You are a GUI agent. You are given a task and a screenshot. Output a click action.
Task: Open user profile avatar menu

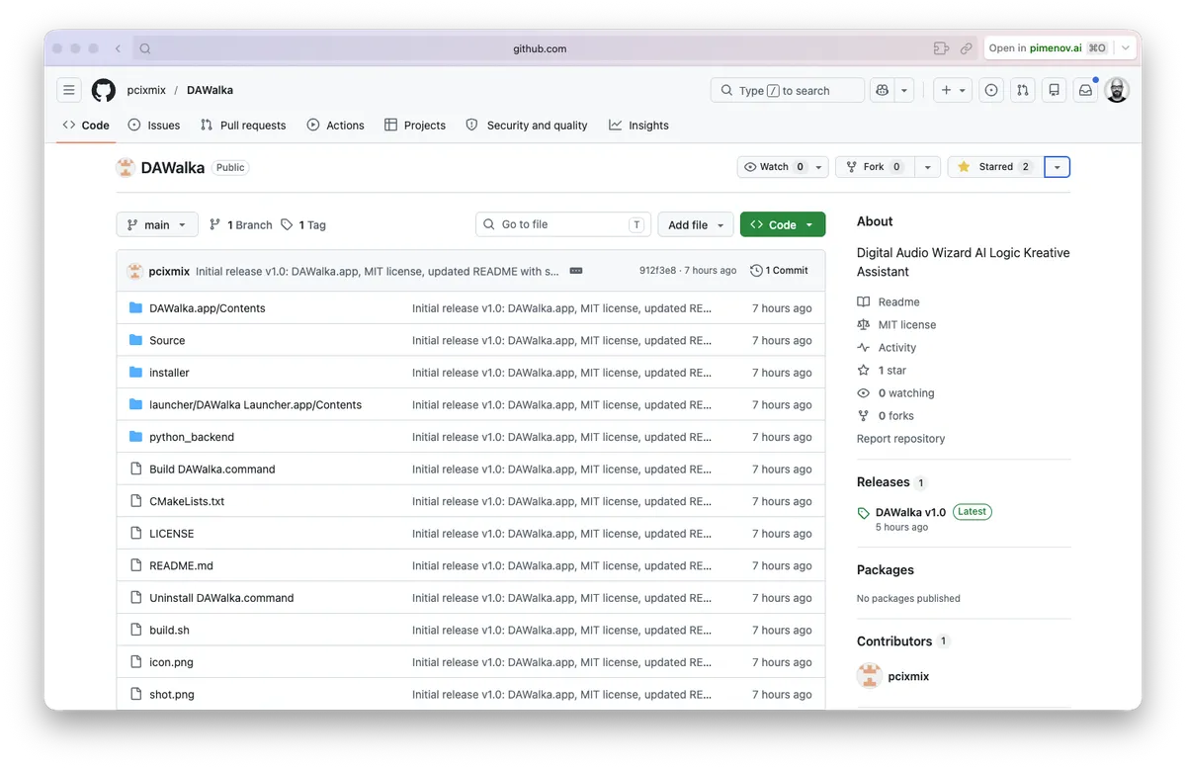tap(1117, 90)
